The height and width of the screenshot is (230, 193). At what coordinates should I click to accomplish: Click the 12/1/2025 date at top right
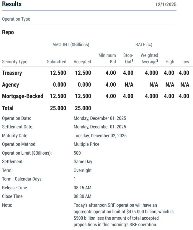[166, 4]
